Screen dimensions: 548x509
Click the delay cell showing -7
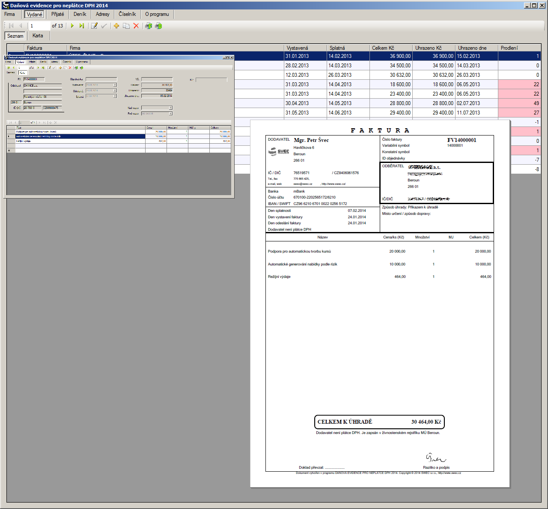[526, 160]
